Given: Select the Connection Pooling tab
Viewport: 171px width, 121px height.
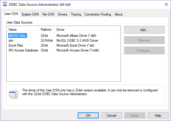Looking at the screenshot, I should point(98,14).
